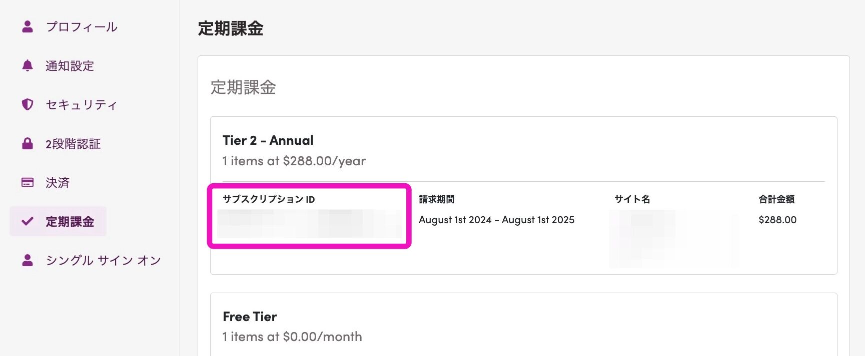Click the profile person icon

tap(28, 26)
